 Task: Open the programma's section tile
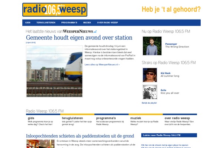tap(111, 120)
